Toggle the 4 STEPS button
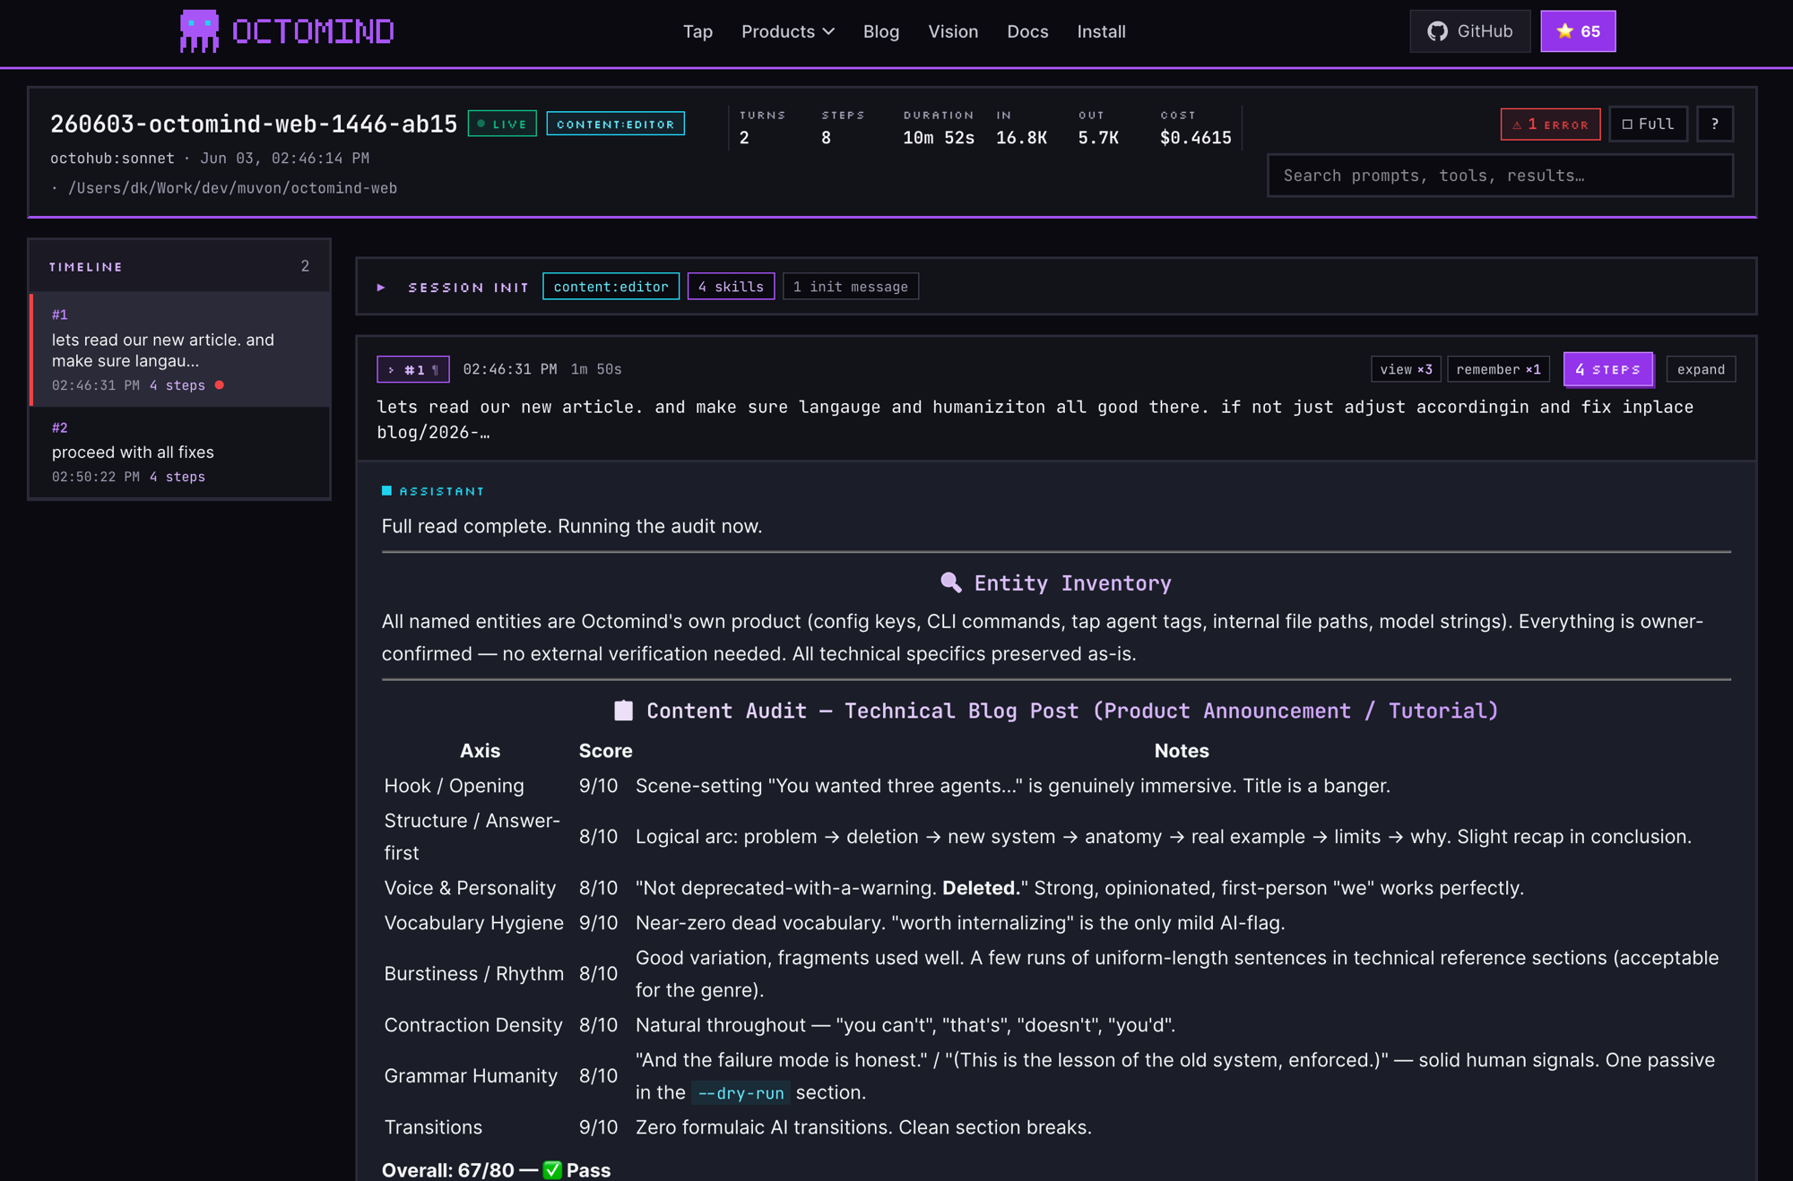Viewport: 1793px width, 1181px height. [1608, 369]
